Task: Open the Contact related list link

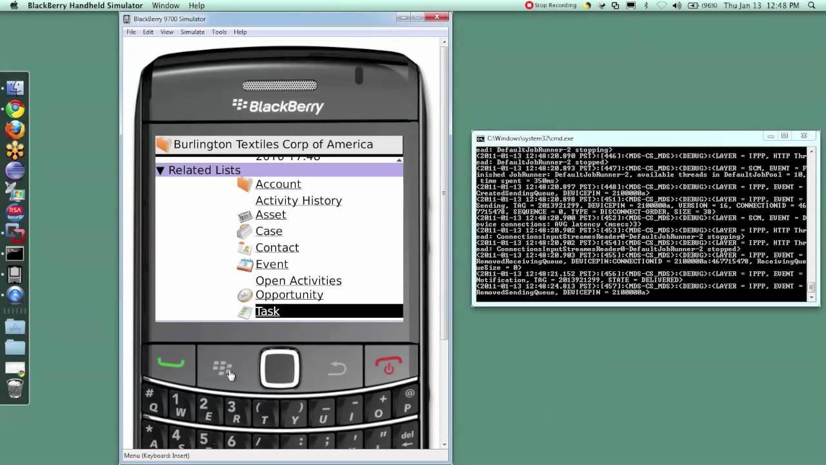Action: (277, 248)
